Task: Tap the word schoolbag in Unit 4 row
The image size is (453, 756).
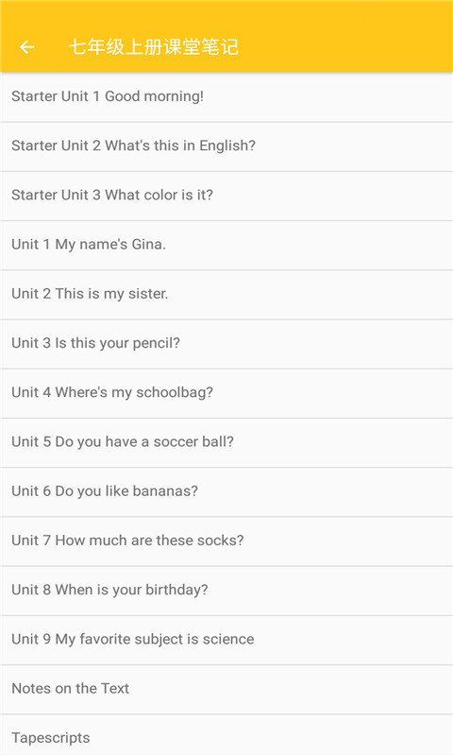Action: [x=175, y=393]
